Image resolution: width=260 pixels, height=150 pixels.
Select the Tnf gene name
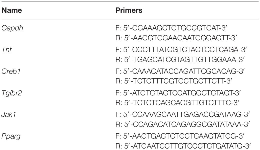pos(6,50)
